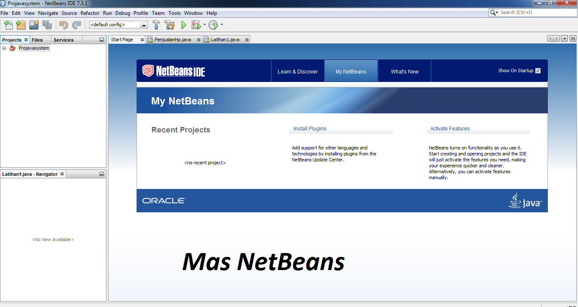Open the Install Plugins link

click(309, 129)
